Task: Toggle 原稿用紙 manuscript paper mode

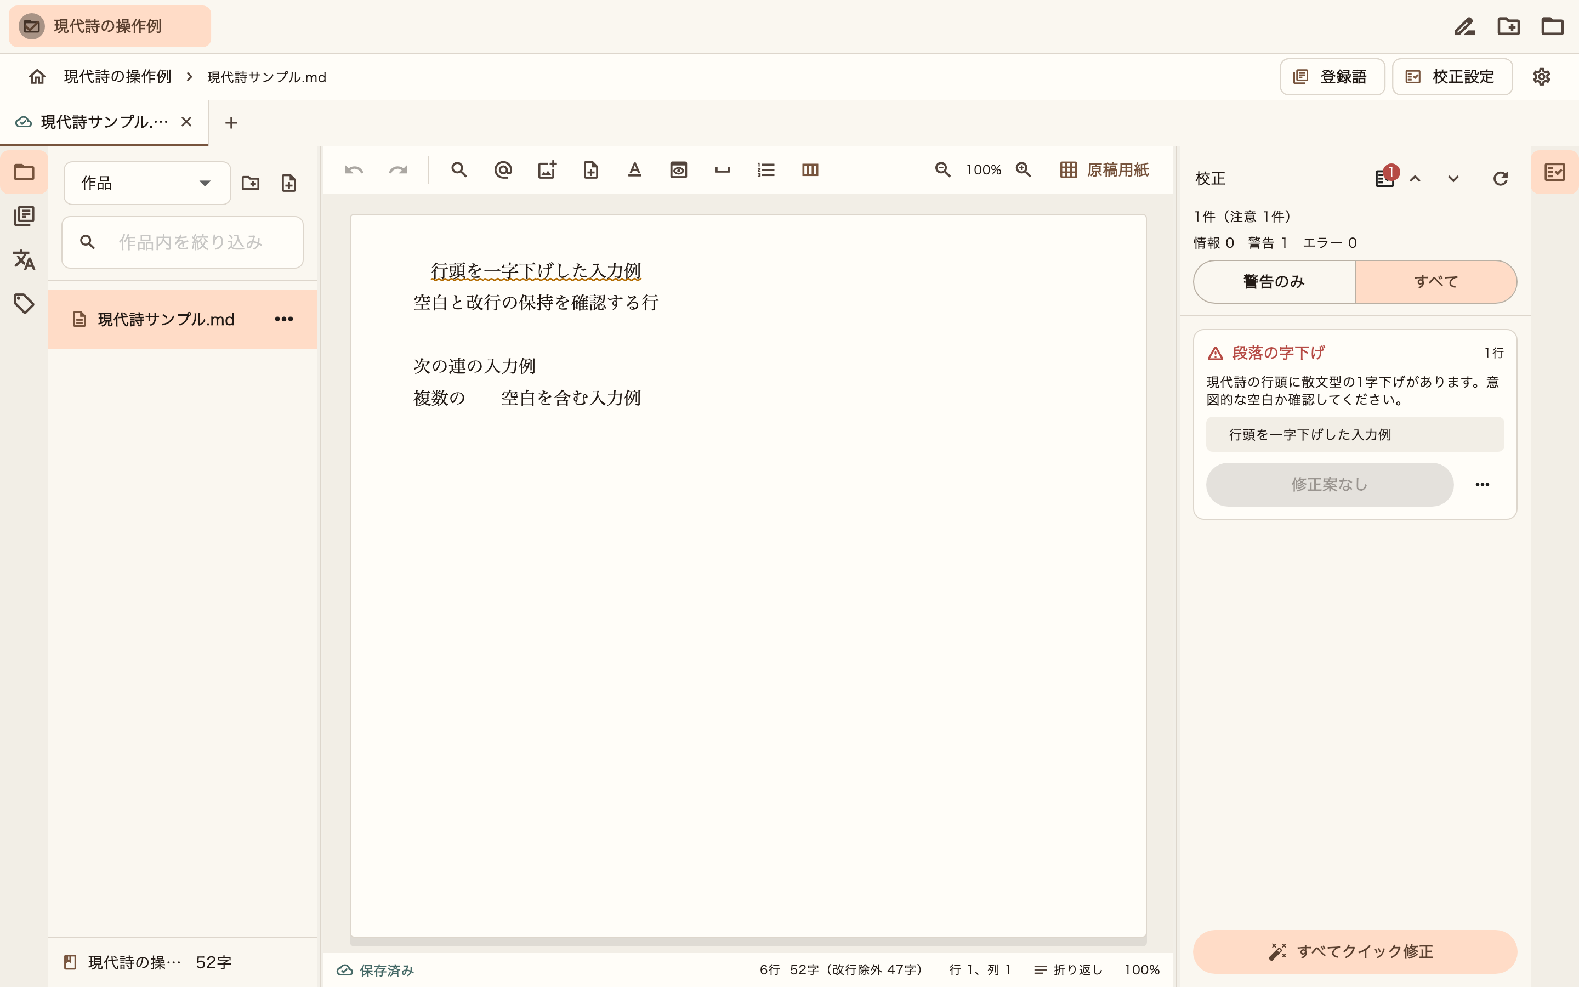Action: click(1104, 171)
